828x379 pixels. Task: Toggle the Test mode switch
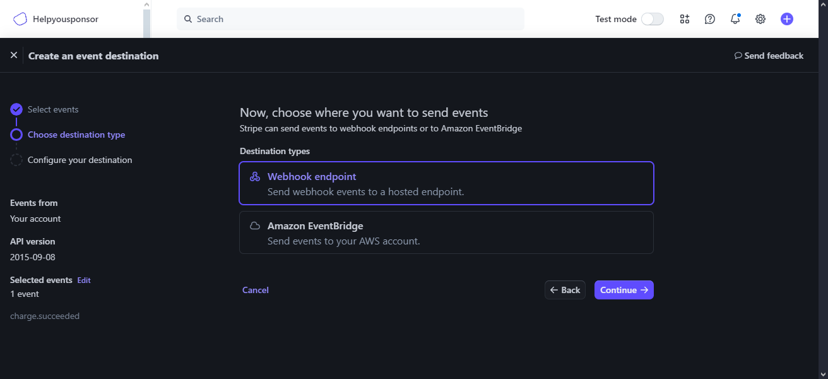pos(653,19)
